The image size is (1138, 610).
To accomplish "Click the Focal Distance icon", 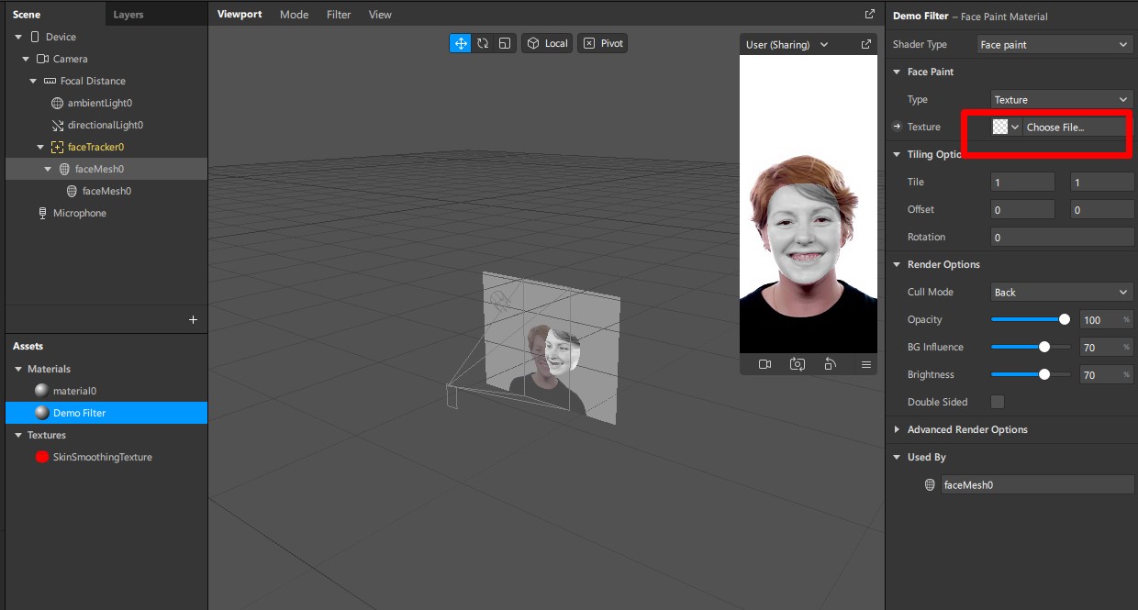I will click(x=50, y=81).
